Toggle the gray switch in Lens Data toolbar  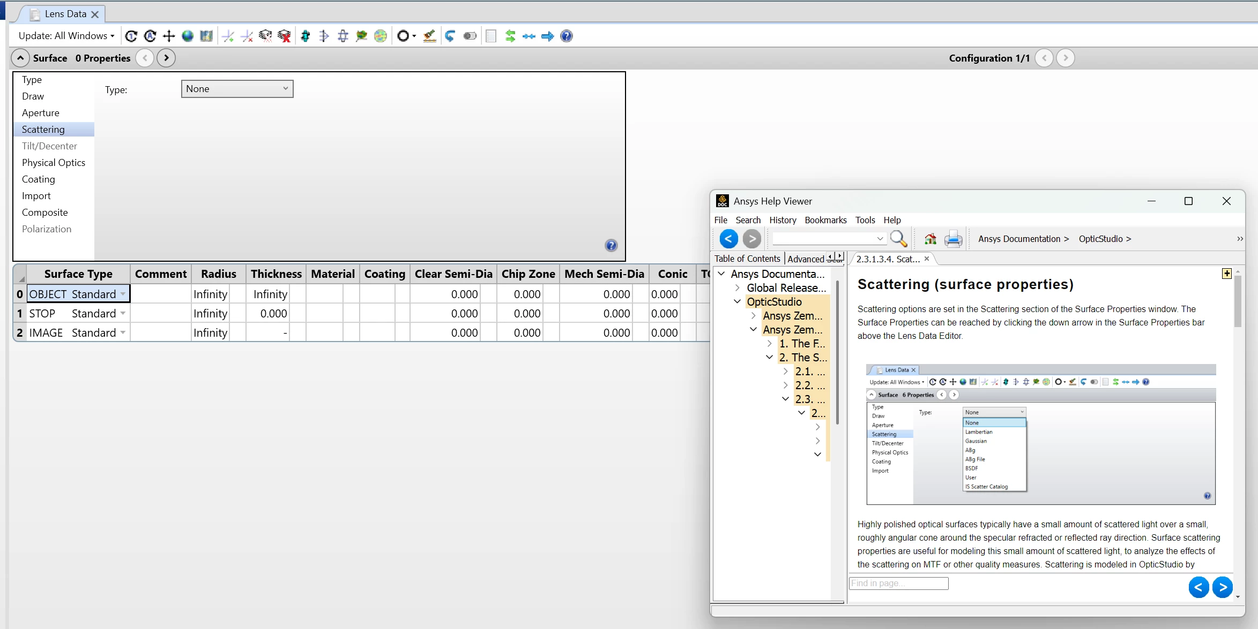(x=470, y=36)
